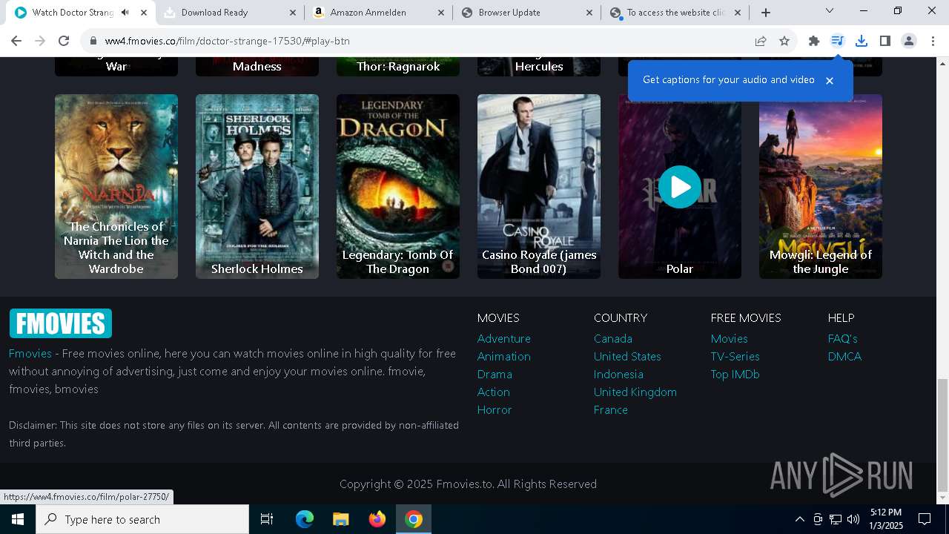Open a new tab with plus icon
This screenshot has width=949, height=534.
click(766, 13)
